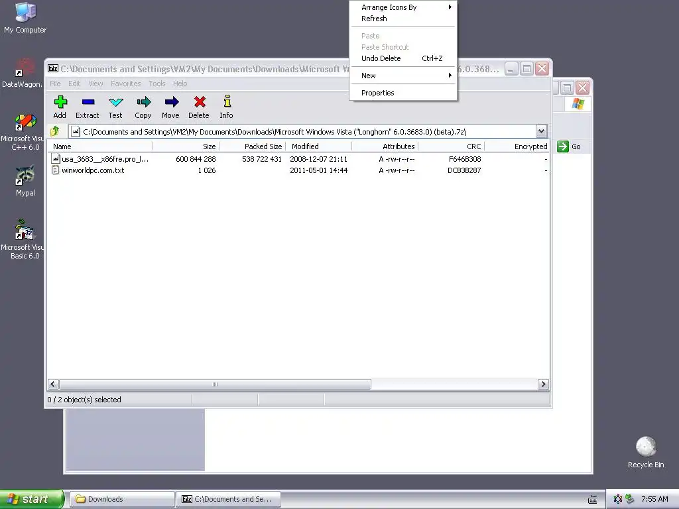Sort by the CRC column header
Screen dimensions: 679x509
click(451, 146)
